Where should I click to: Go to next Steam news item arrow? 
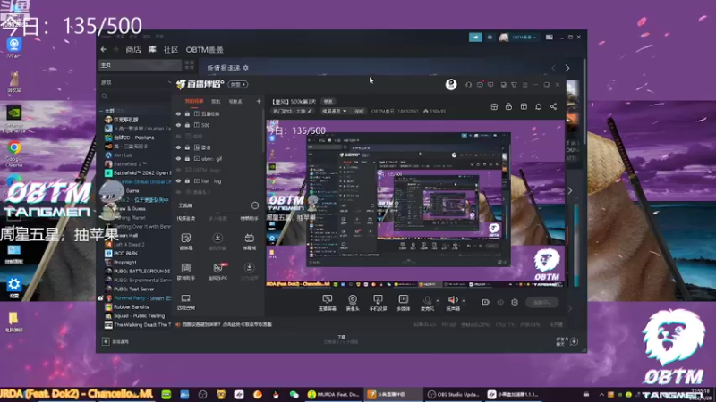point(567,68)
